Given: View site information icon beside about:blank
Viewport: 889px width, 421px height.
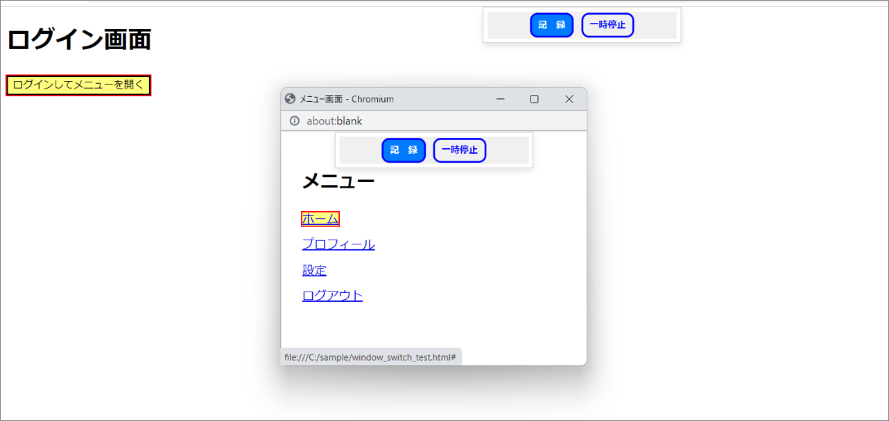Looking at the screenshot, I should (294, 121).
